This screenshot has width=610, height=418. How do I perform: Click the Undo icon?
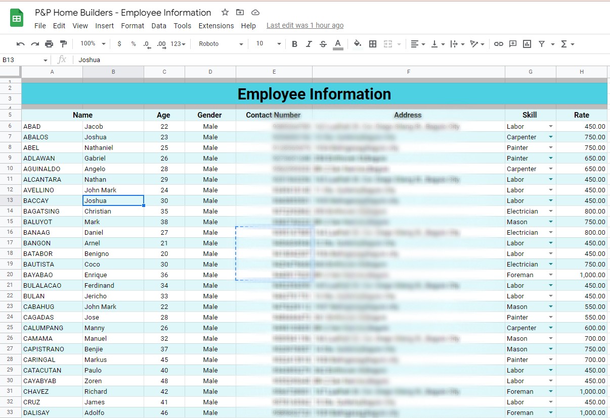tap(20, 44)
